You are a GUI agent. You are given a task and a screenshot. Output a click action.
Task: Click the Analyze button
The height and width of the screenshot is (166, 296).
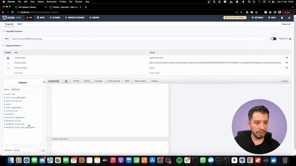(x=154, y=81)
